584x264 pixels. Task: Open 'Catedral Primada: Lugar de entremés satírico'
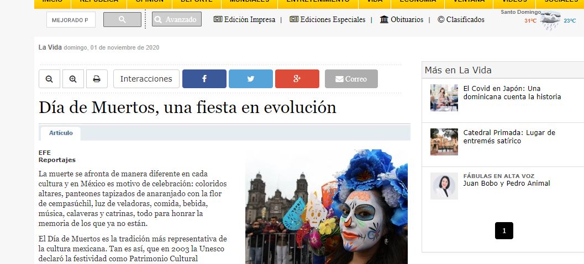(509, 137)
